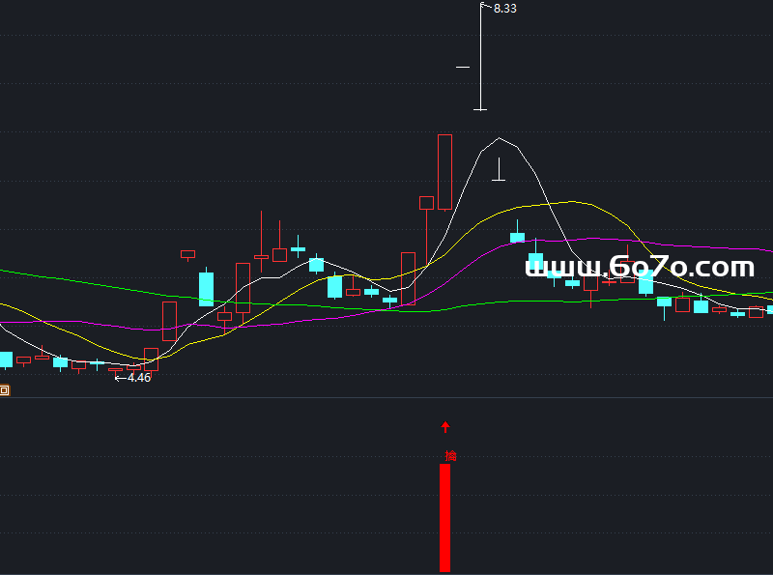This screenshot has width=773, height=575.
Task: Select the cyan candle just right of the peak
Action: click(517, 237)
